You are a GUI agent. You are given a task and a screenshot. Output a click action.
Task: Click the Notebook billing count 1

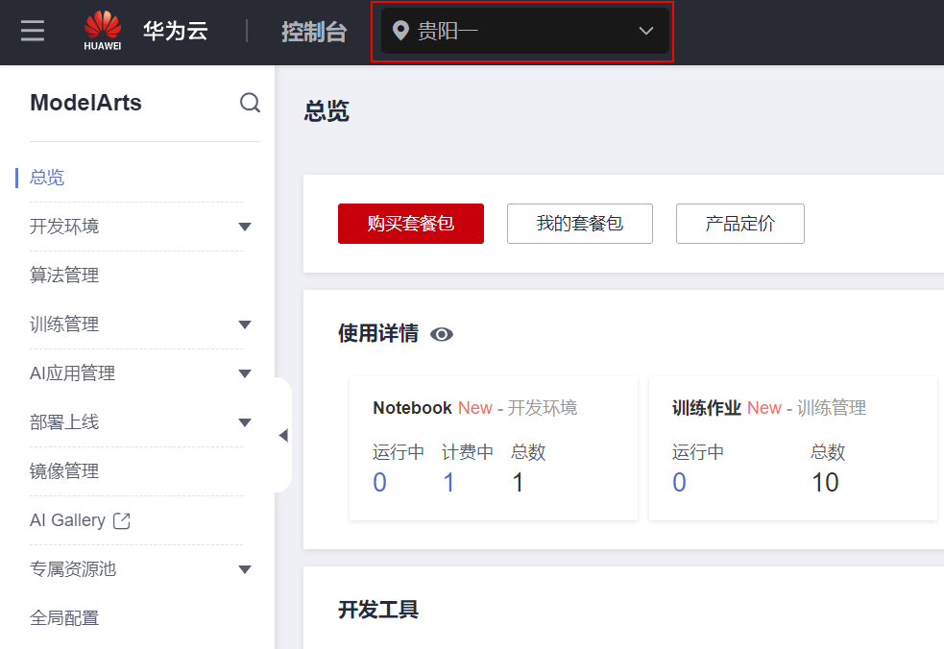(x=448, y=482)
